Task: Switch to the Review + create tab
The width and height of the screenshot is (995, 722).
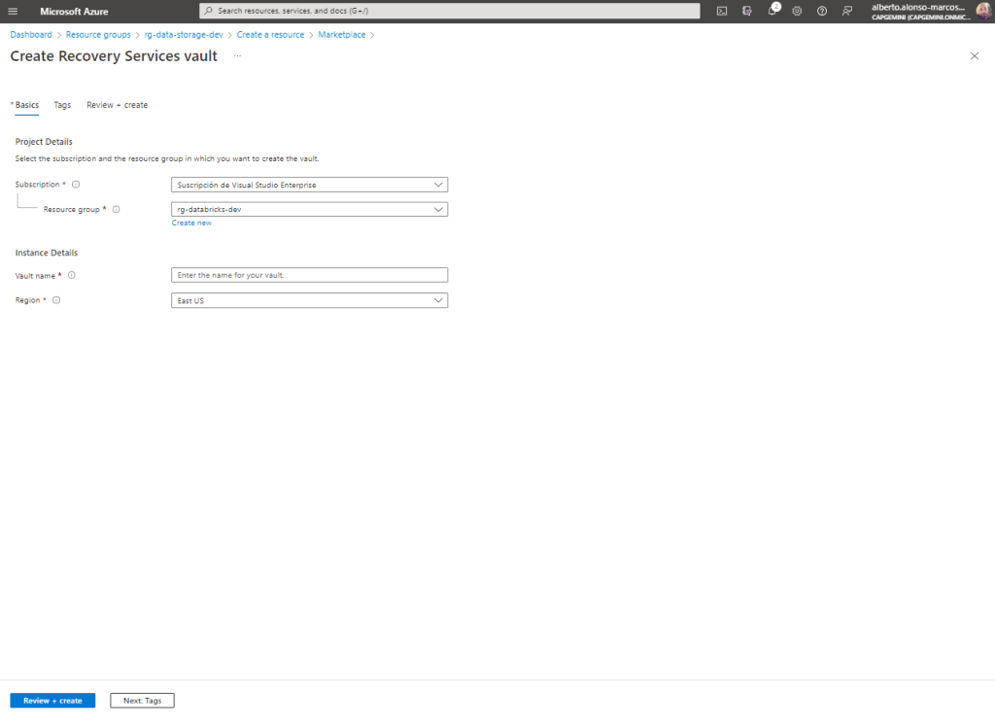Action: click(x=117, y=105)
